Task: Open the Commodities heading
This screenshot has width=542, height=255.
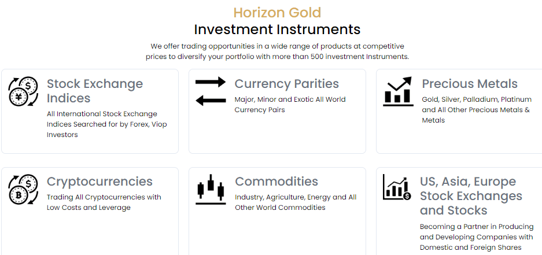Action: tap(276, 182)
